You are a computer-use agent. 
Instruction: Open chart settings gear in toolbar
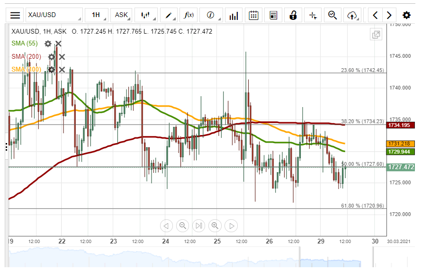tap(406, 15)
